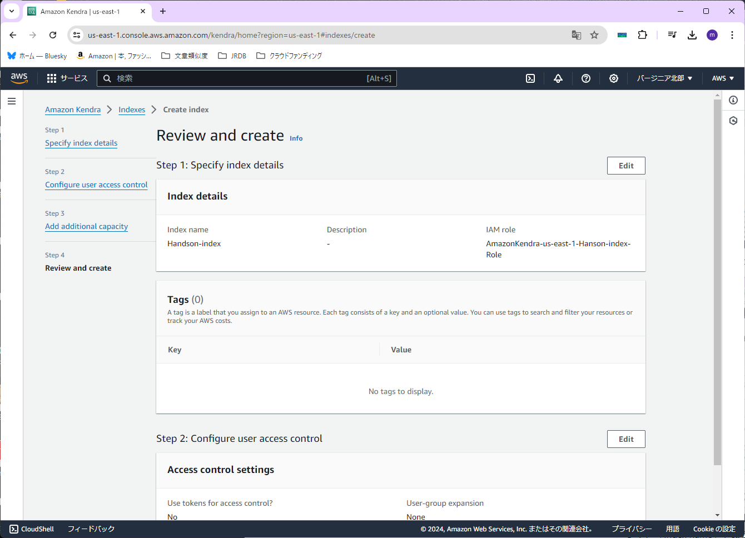Open 用語 terms link in footer
Viewport: 745px width, 538px height.
[673, 529]
